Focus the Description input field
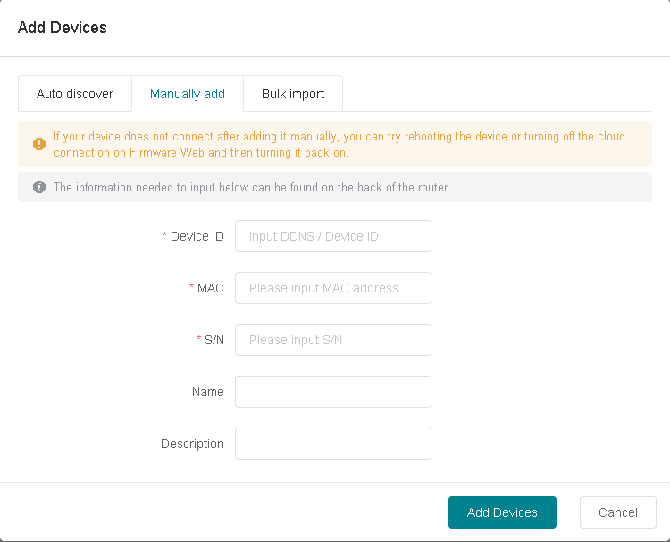 coord(333,444)
